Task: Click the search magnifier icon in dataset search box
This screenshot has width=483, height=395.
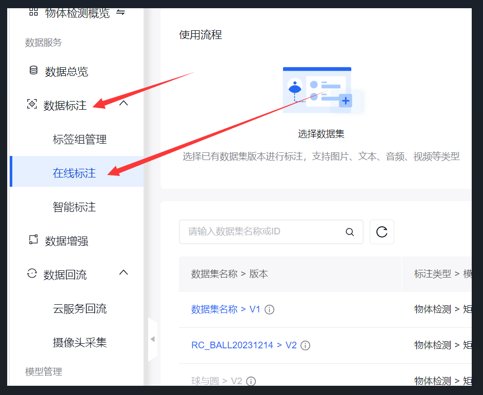Action: tap(350, 232)
